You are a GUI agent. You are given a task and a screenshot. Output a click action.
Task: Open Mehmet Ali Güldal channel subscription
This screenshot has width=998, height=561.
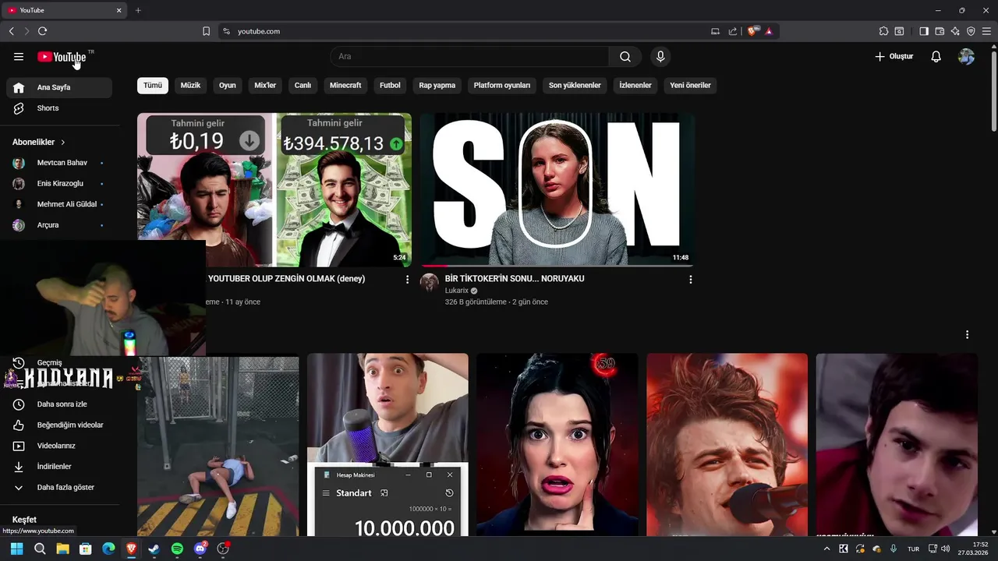(59, 204)
